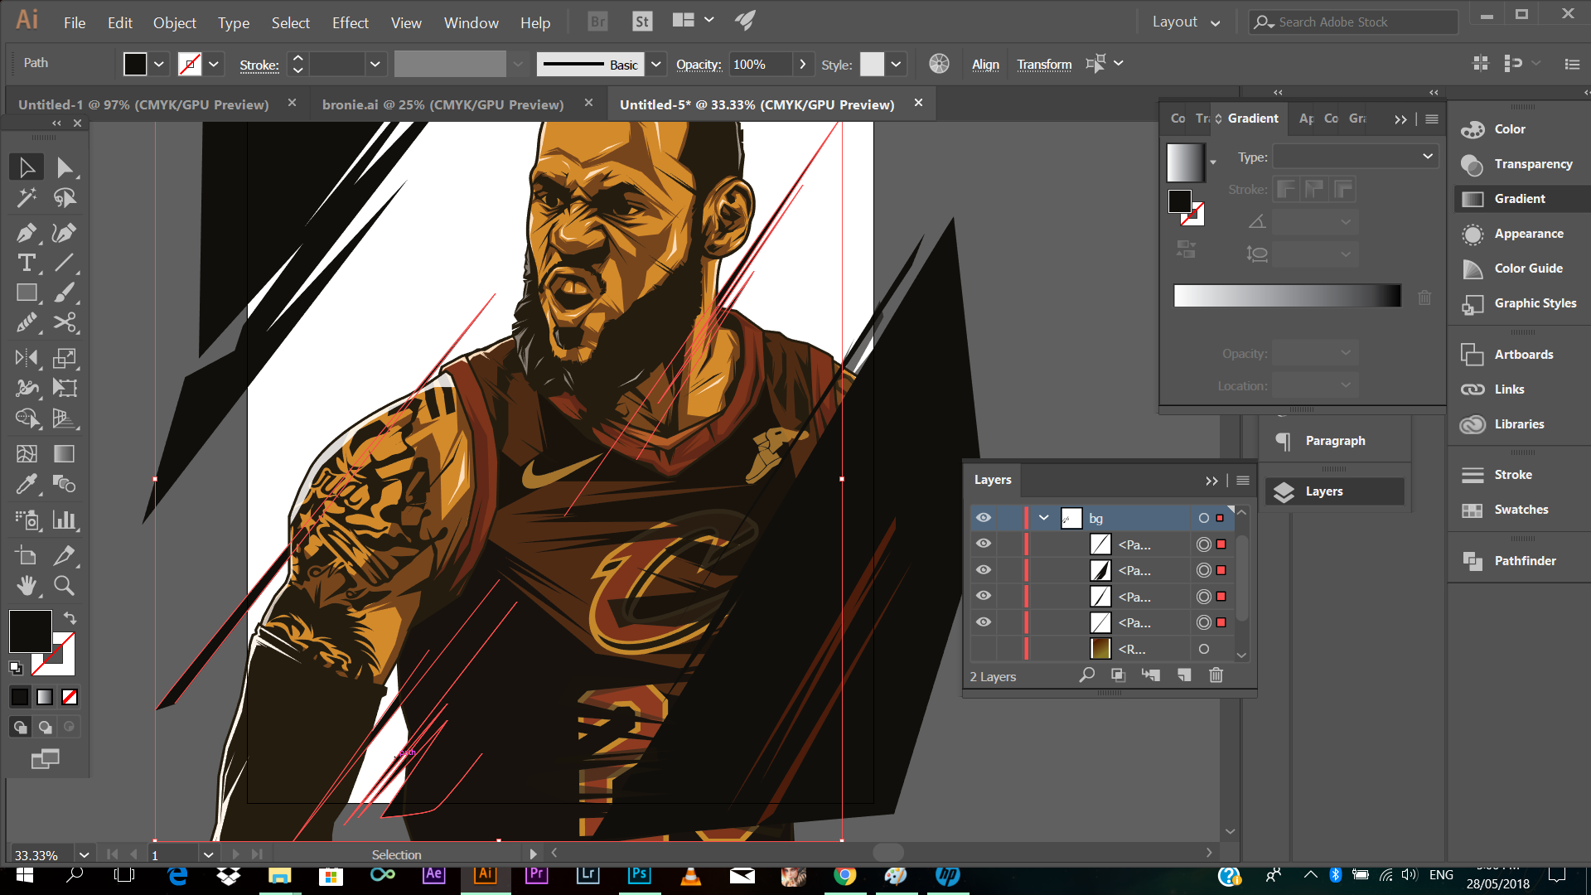Select the Mesh tool
1591x895 pixels.
[x=27, y=453]
